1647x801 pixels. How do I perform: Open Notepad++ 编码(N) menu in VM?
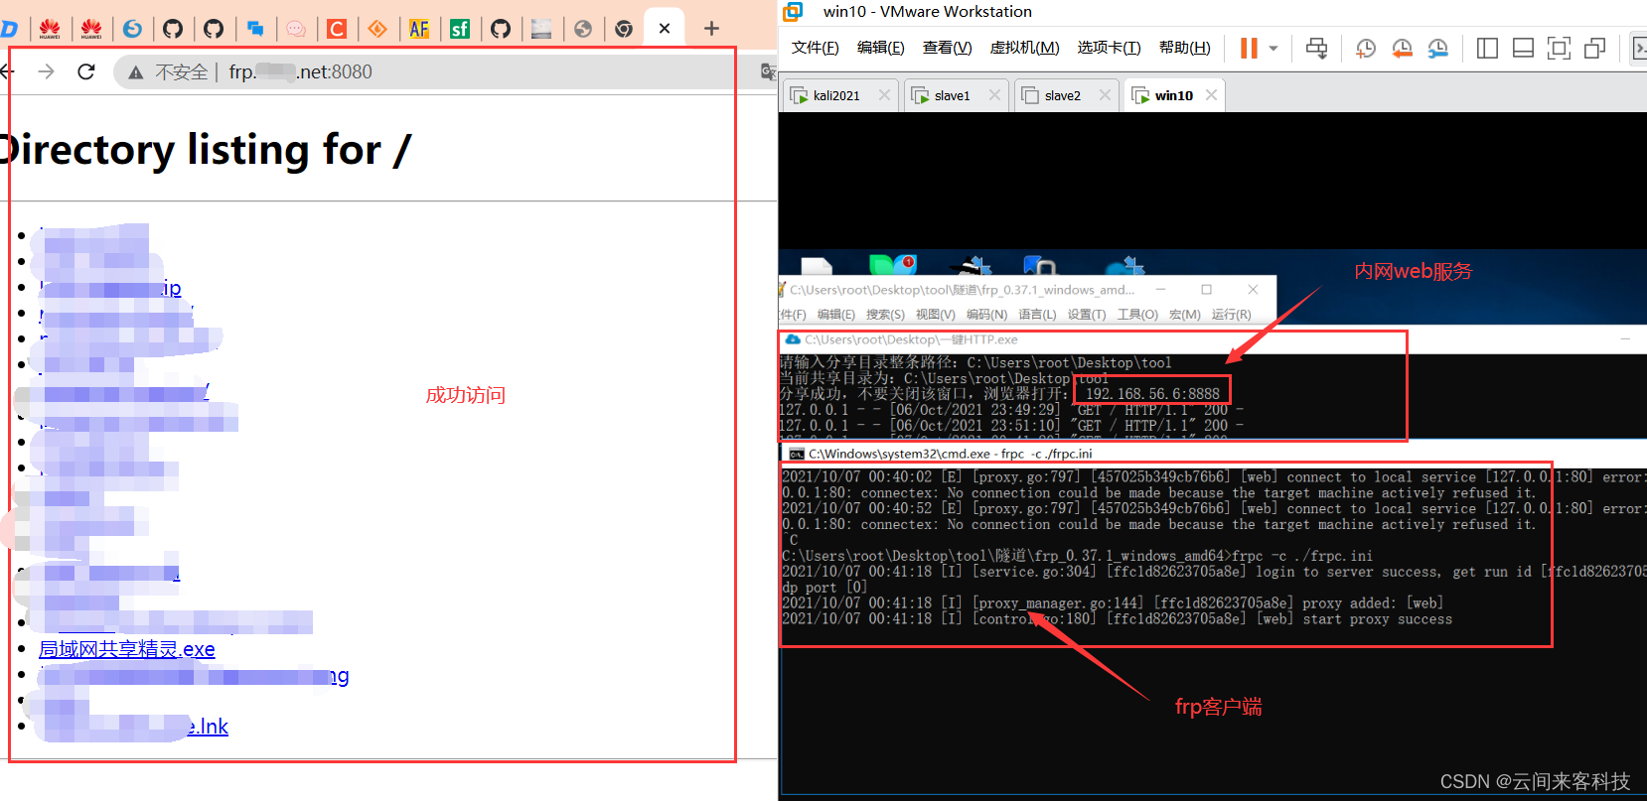click(x=986, y=315)
